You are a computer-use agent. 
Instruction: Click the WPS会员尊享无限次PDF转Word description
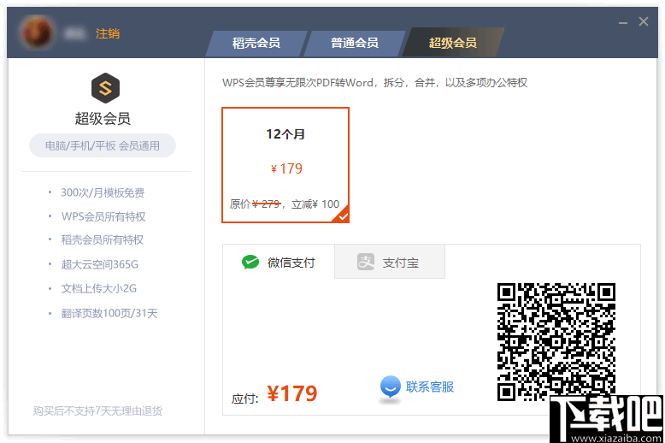tap(375, 82)
